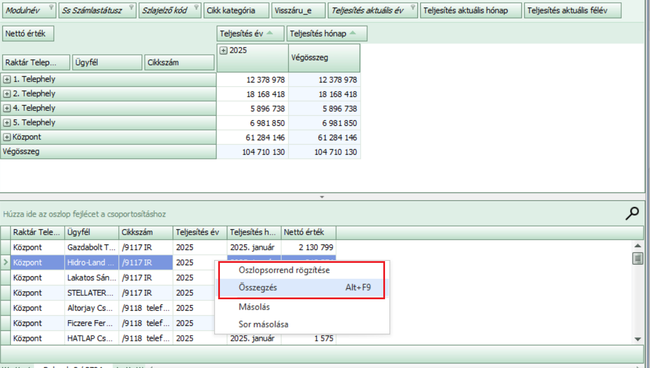
Task: Click the filter icon on Ss Számlastátusz field
Action: tap(130, 8)
